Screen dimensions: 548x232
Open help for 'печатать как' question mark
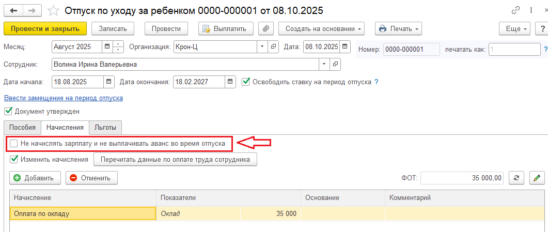[x=545, y=50]
